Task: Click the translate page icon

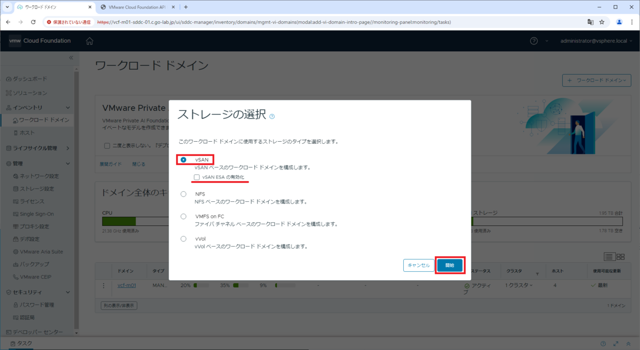Action: 590,22
